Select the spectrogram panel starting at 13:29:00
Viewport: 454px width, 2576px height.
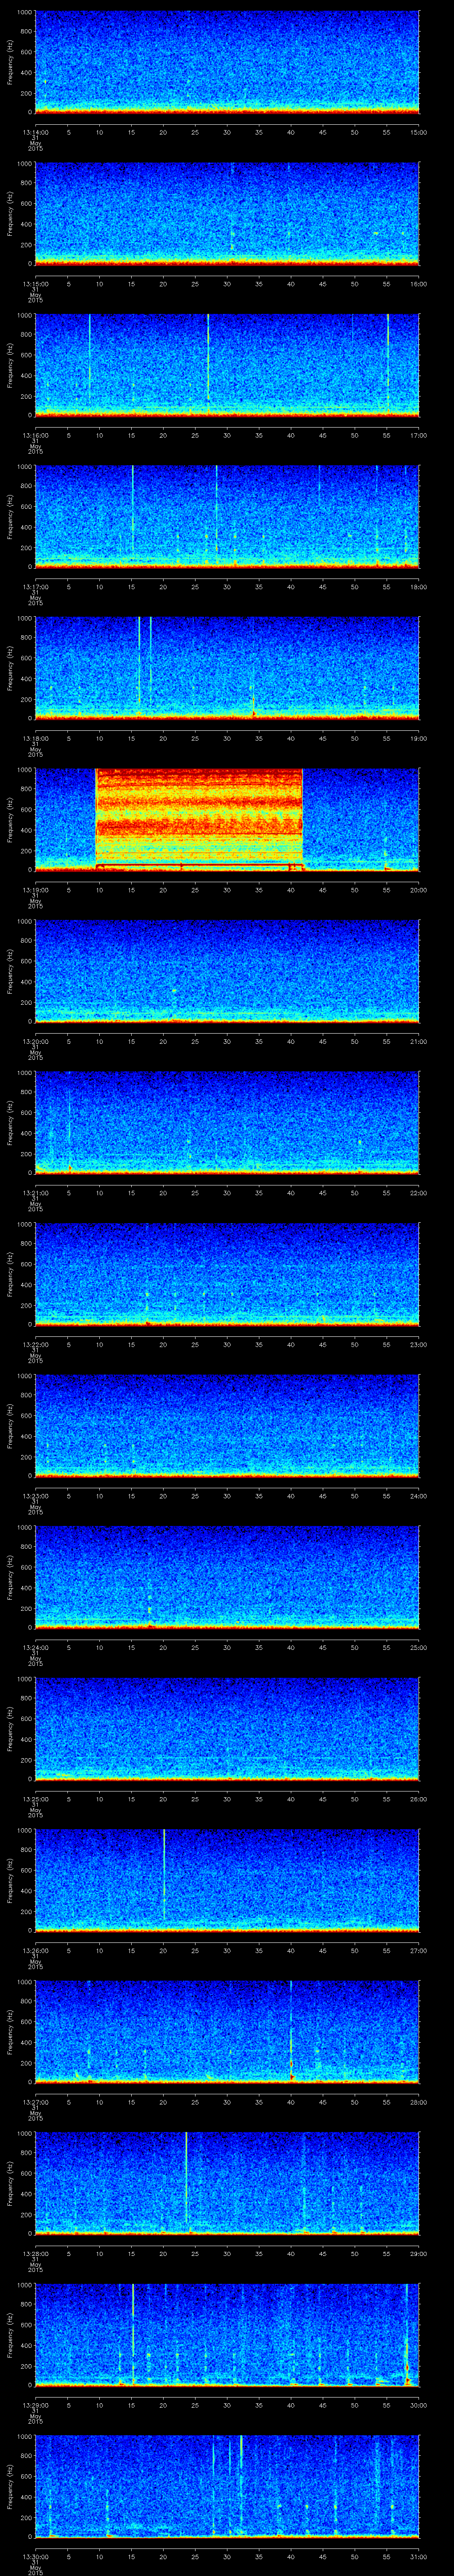(227, 2335)
